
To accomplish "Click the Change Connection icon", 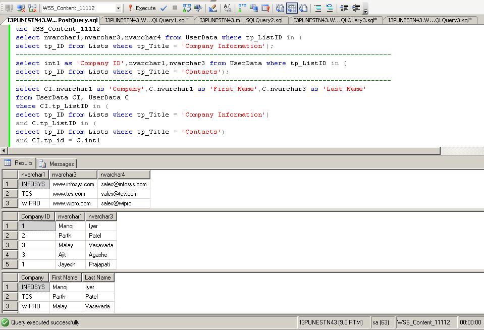I will 32,8.
